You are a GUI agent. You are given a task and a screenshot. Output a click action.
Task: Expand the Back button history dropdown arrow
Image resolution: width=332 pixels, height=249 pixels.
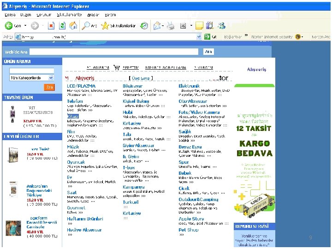point(25,26)
